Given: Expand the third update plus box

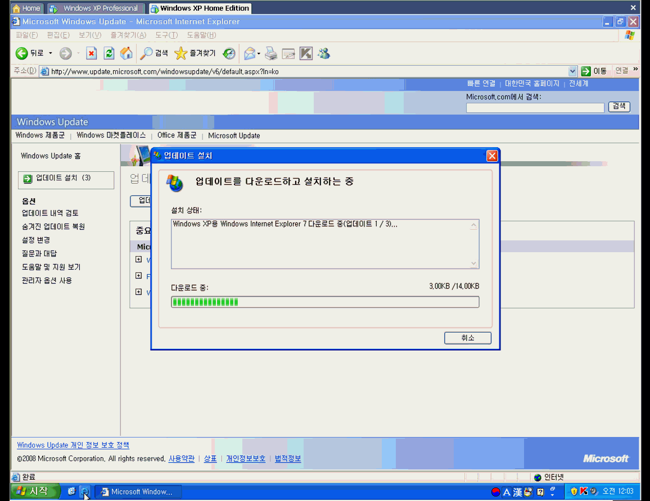Looking at the screenshot, I should point(138,292).
